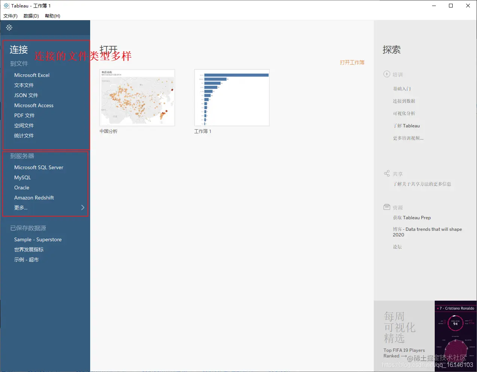Connect to 统计文件

[24, 136]
